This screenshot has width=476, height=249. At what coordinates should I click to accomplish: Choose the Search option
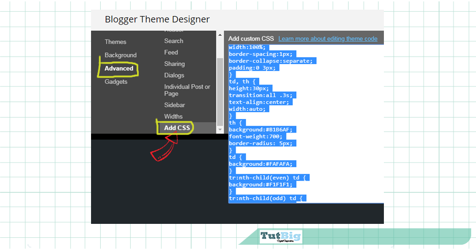pos(173,41)
